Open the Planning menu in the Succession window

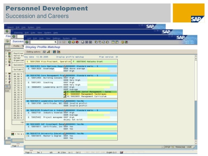click(19, 33)
